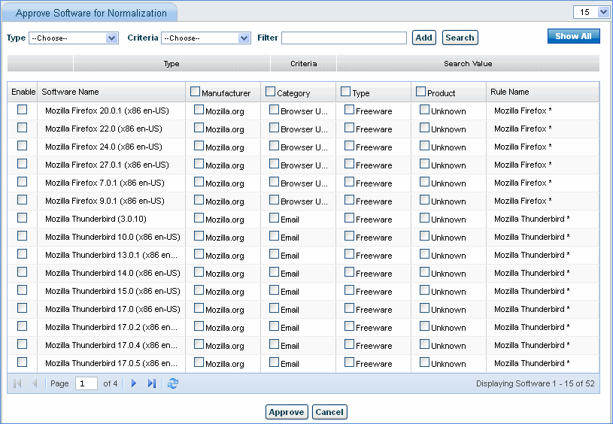Select the Category column header checkbox
613x424 pixels.
click(271, 92)
